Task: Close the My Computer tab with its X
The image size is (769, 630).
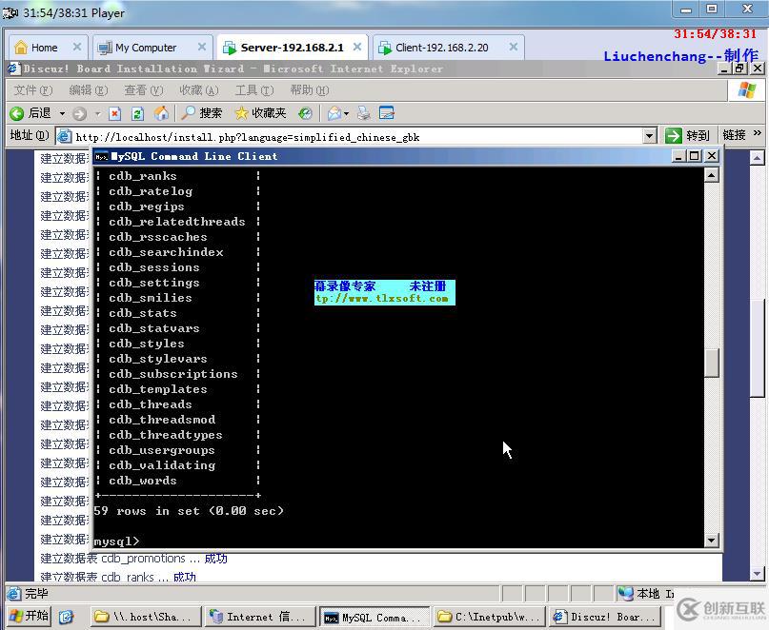Action: 202,47
